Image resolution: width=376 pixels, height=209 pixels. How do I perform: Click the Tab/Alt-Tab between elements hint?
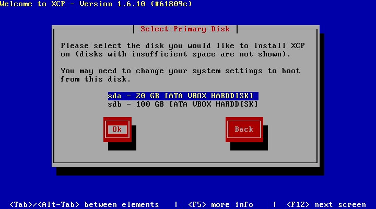tap(85, 204)
